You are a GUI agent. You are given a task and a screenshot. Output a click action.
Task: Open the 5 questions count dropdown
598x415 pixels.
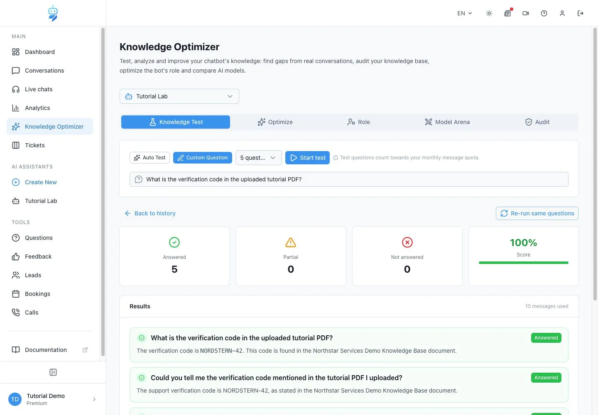click(259, 158)
